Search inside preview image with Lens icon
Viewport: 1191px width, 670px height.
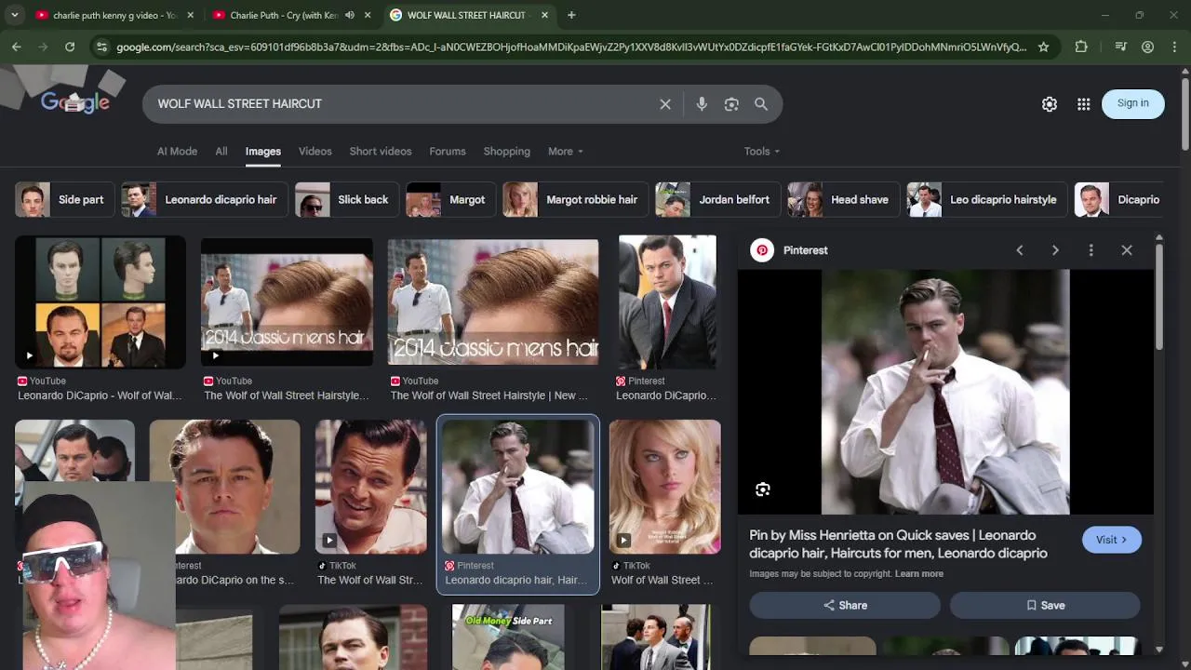tap(763, 489)
